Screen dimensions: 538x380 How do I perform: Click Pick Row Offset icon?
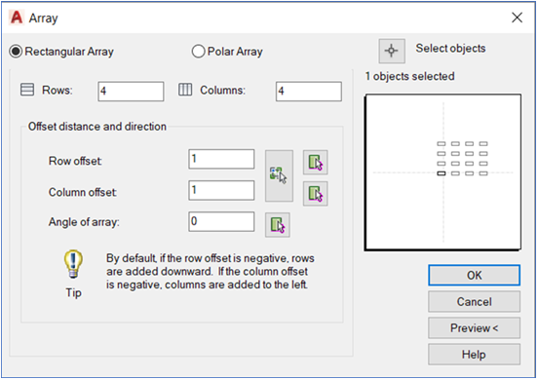click(x=316, y=162)
